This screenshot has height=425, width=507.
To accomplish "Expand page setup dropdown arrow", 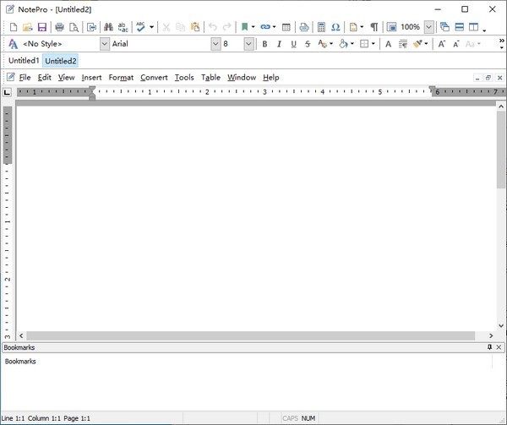I will coord(362,27).
